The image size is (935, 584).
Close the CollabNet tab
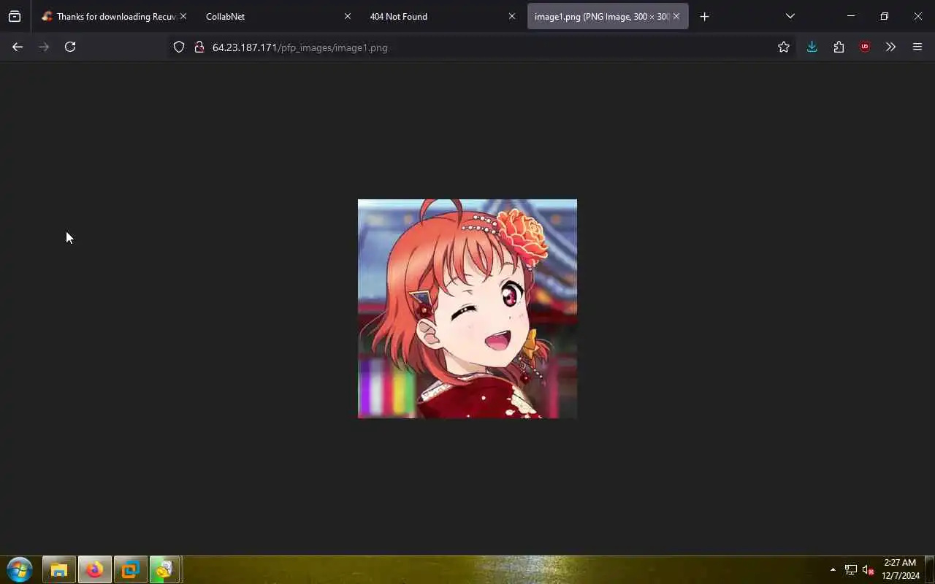pyautogui.click(x=348, y=16)
